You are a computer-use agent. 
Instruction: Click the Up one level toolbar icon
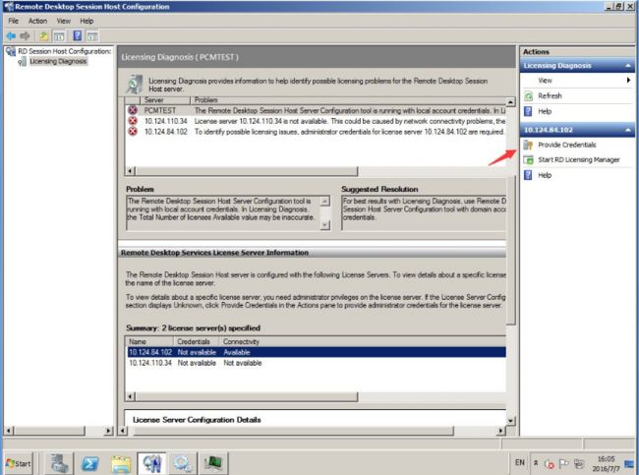[x=43, y=36]
